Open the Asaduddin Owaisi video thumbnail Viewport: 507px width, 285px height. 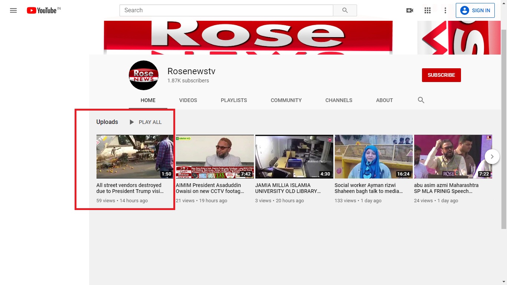click(215, 157)
